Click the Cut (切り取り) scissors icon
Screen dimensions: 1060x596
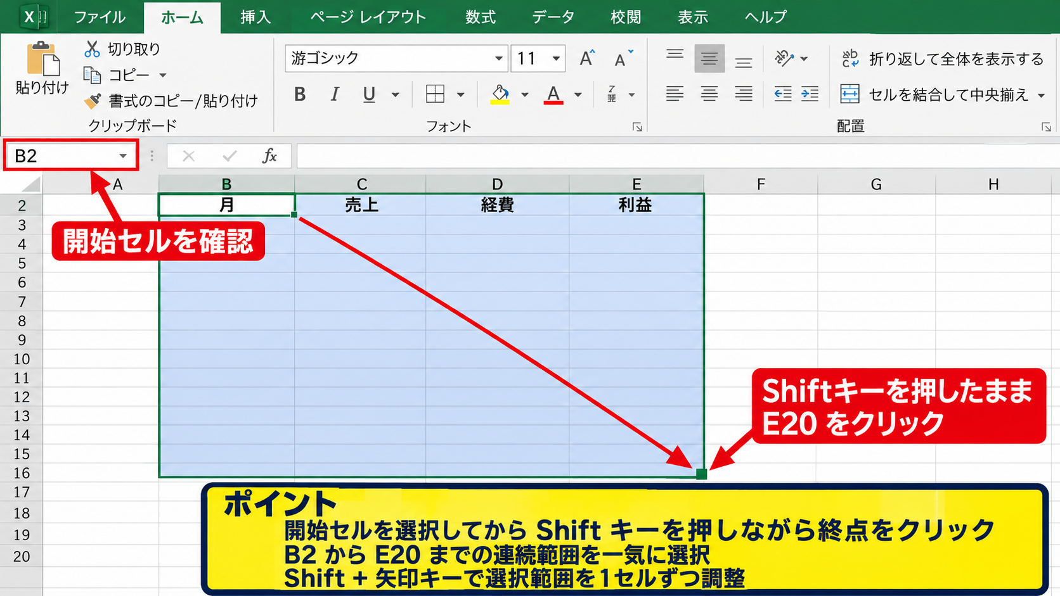coord(92,49)
